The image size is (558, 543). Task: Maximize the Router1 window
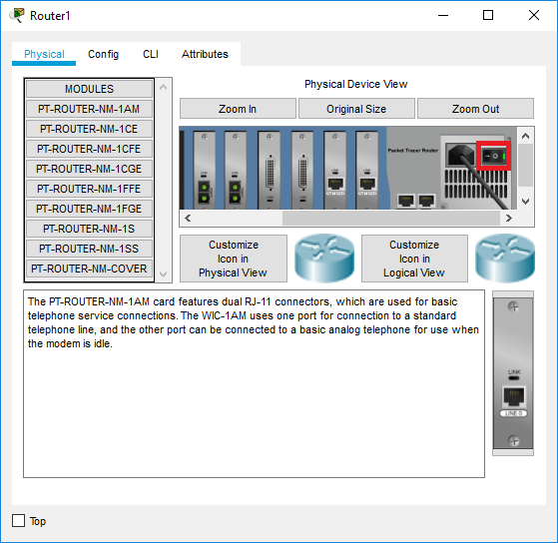(488, 15)
